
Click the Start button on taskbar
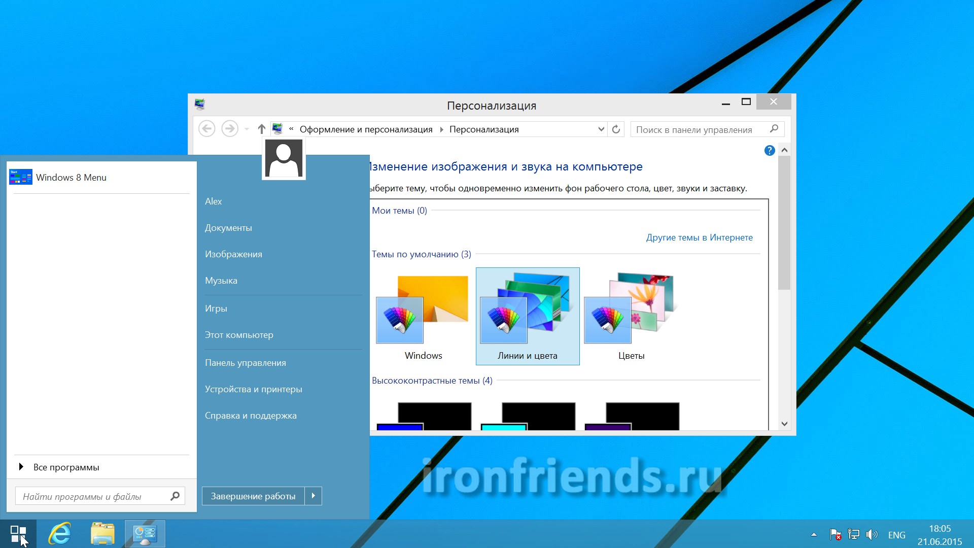pyautogui.click(x=18, y=534)
